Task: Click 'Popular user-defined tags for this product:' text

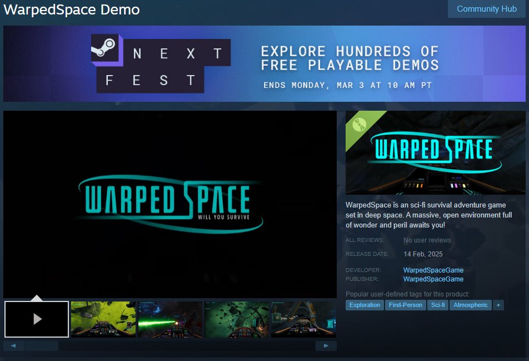Action: [x=407, y=294]
